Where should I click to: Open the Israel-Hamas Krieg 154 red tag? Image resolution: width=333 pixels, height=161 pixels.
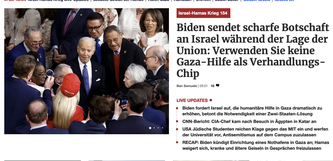point(203,13)
